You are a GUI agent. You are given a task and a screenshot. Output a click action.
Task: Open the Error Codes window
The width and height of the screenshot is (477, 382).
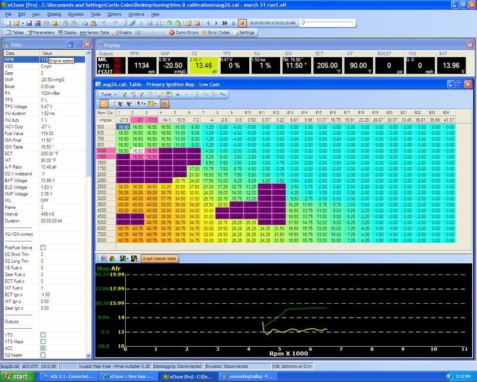216,32
